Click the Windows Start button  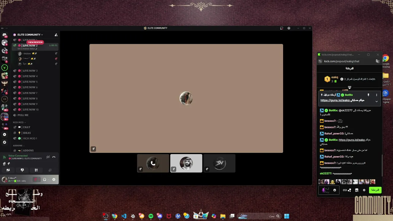click(x=286, y=216)
